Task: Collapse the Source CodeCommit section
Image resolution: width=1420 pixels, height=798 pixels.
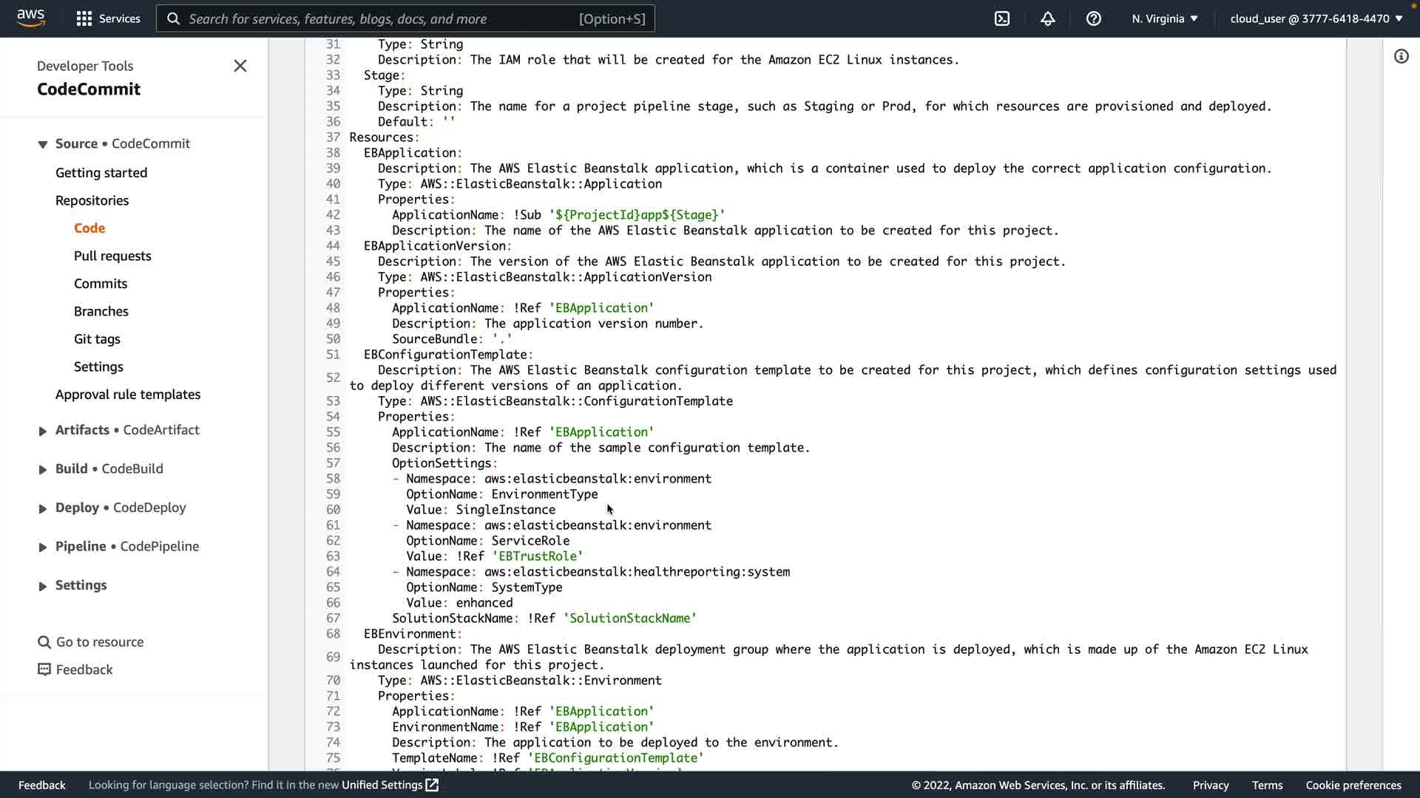Action: [42, 144]
